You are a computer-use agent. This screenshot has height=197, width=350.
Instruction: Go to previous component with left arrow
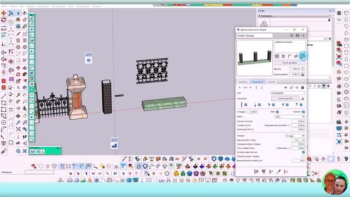240,88
